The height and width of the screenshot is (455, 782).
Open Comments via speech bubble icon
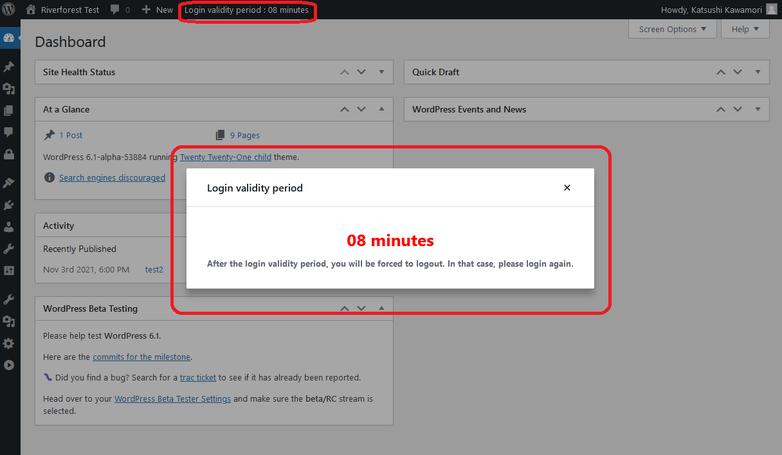(10, 132)
